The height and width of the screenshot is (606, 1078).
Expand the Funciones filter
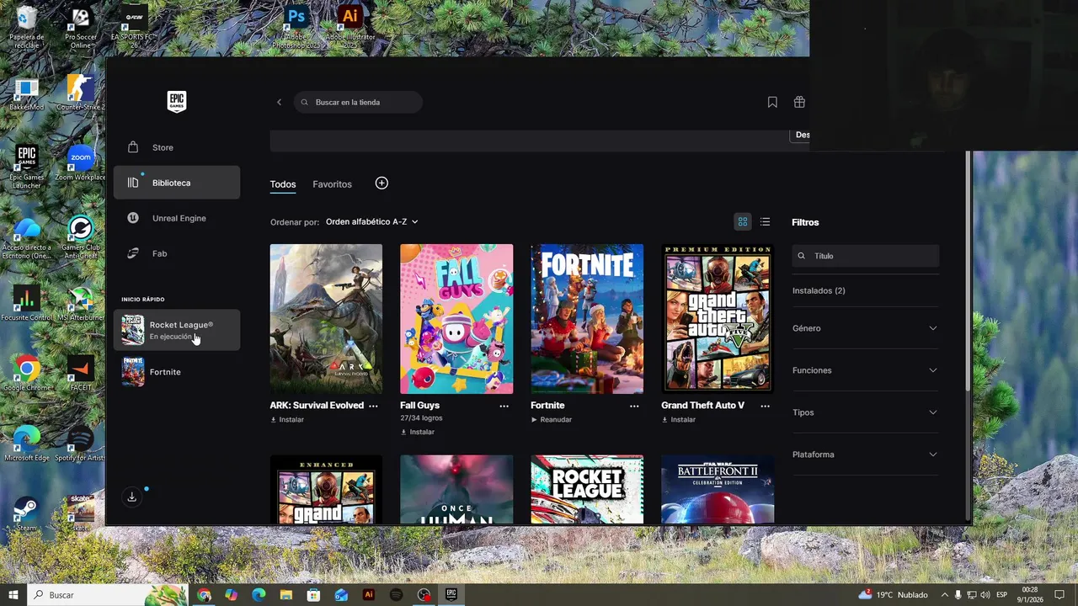[x=866, y=370]
